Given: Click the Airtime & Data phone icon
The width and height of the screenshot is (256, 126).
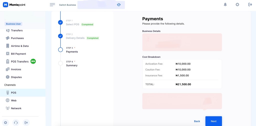Looking at the screenshot, I should pos(8,46).
